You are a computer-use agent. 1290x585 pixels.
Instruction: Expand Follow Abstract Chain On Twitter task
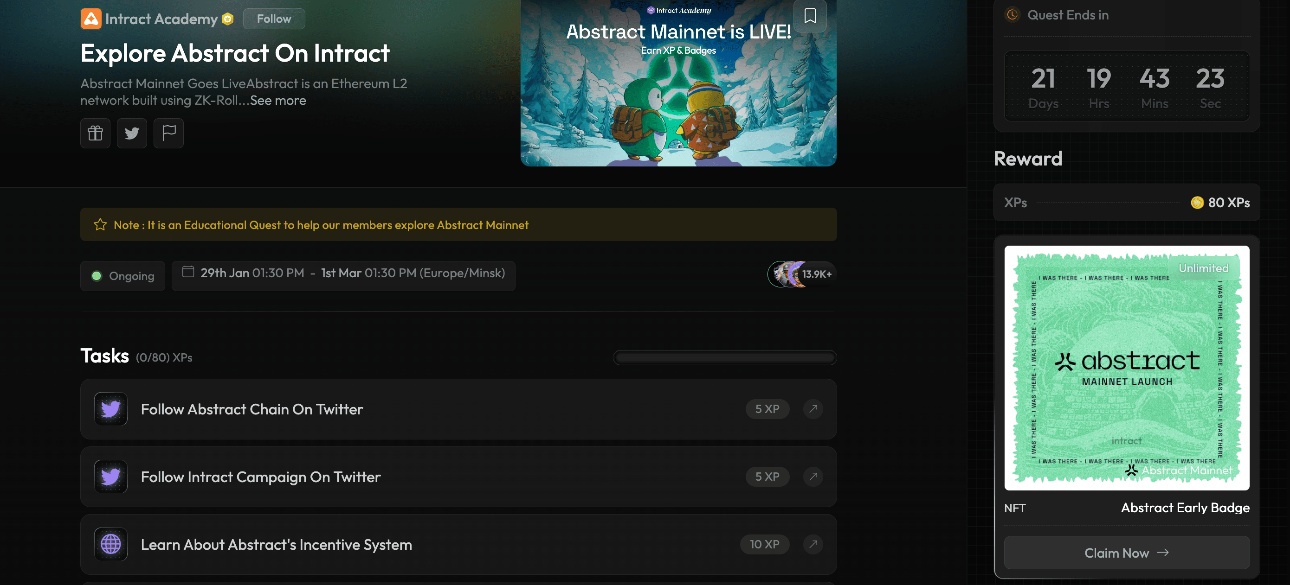(252, 409)
